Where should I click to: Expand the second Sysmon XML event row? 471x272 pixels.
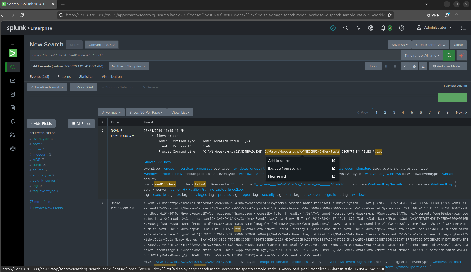(x=103, y=203)
